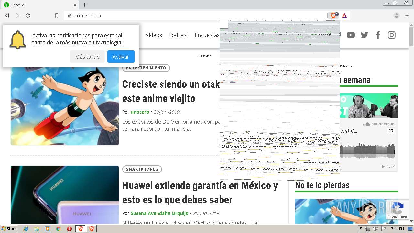Bookmark this page with the bookmark icon
Image resolution: width=414 pixels, height=233 pixels.
(57, 16)
